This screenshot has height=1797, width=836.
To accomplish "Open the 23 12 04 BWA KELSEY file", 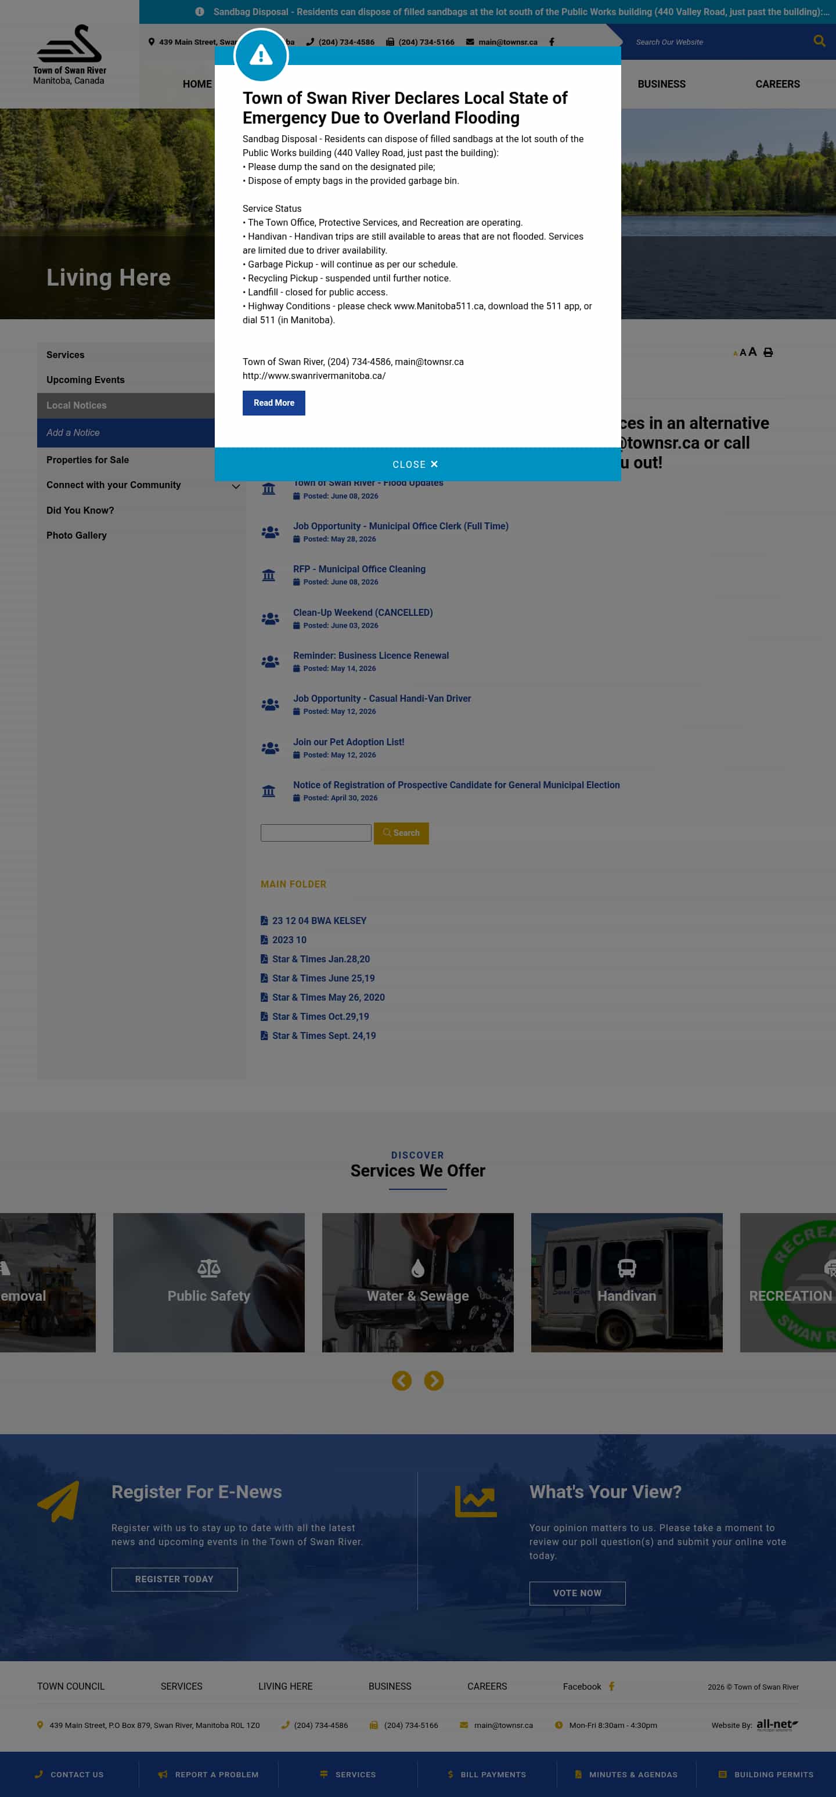I will point(319,921).
